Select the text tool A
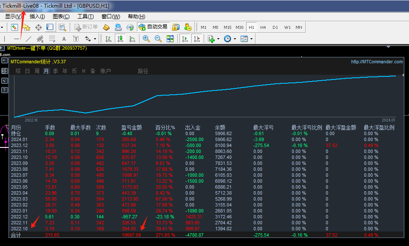Screen dimensions: 409x246 tap(64, 39)
